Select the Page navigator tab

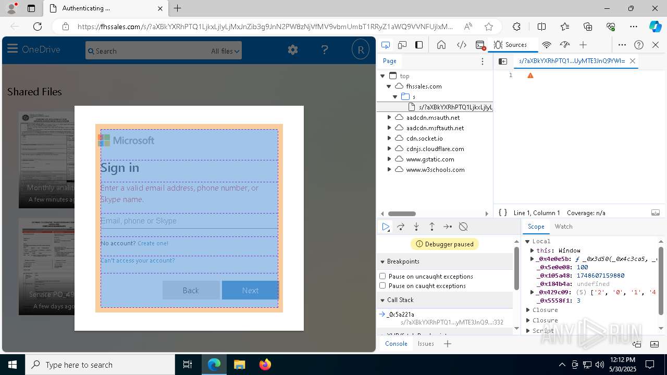pos(390,61)
